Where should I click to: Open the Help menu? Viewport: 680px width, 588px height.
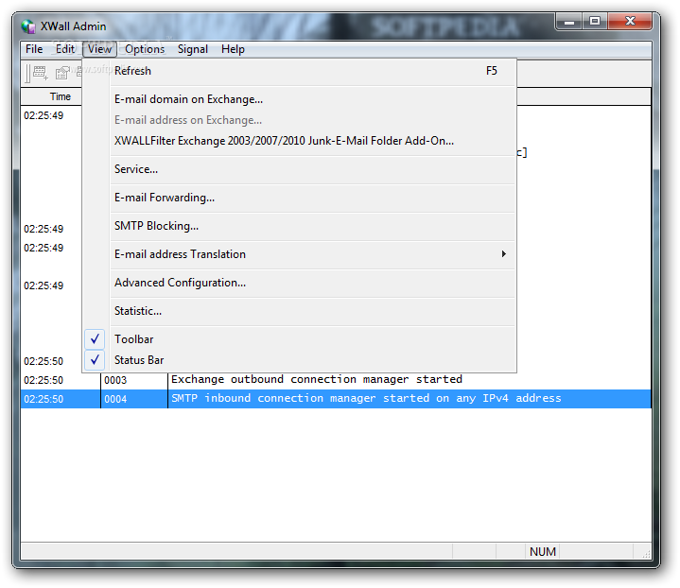pyautogui.click(x=233, y=49)
